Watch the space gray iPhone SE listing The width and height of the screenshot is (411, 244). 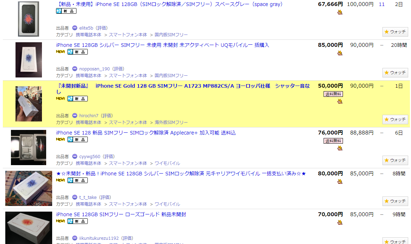coord(395,32)
